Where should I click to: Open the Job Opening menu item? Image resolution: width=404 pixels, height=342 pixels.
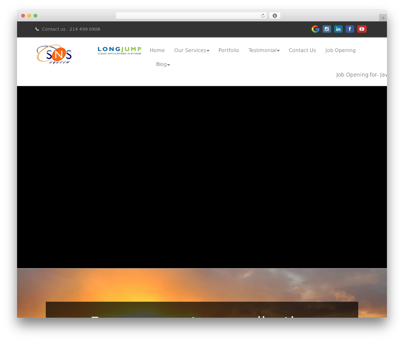coord(341,50)
